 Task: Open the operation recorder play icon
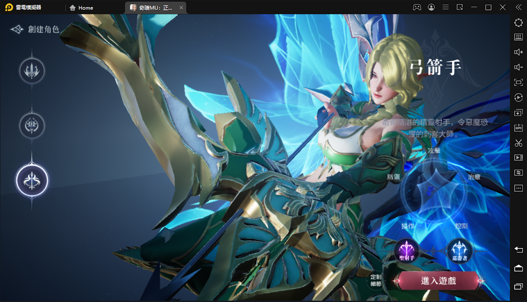pyautogui.click(x=519, y=97)
